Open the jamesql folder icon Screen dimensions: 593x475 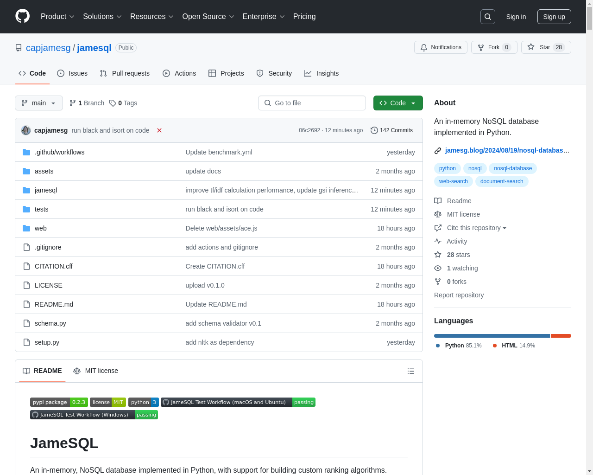pos(26,190)
